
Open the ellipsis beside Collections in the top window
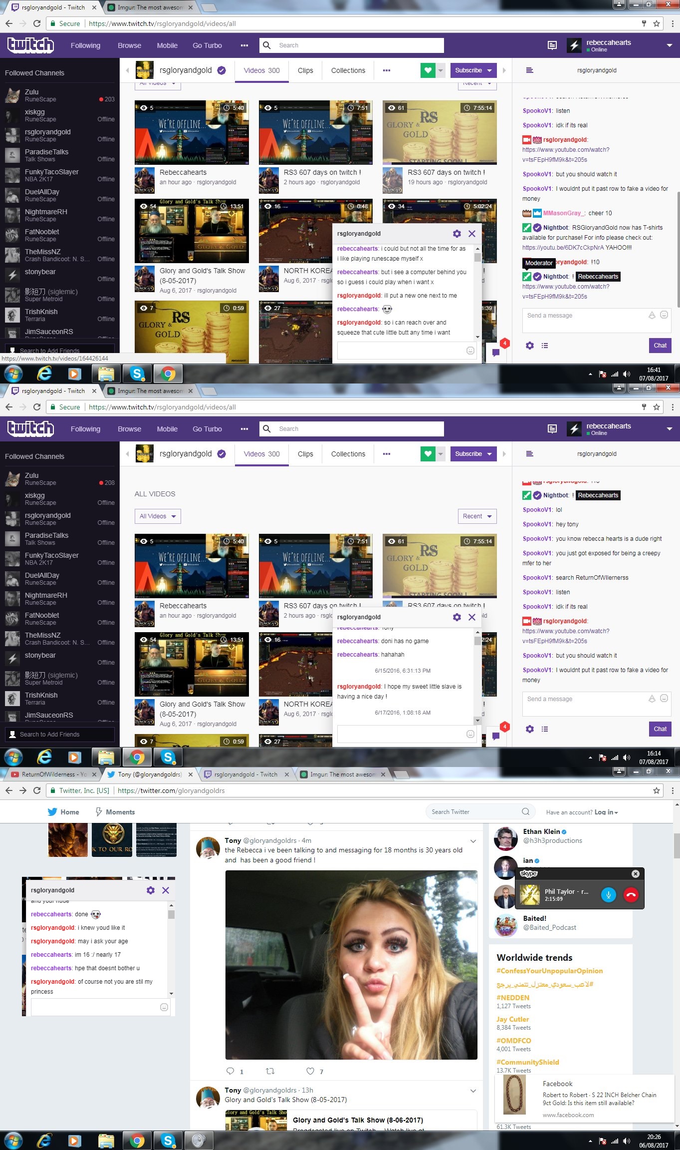(387, 70)
